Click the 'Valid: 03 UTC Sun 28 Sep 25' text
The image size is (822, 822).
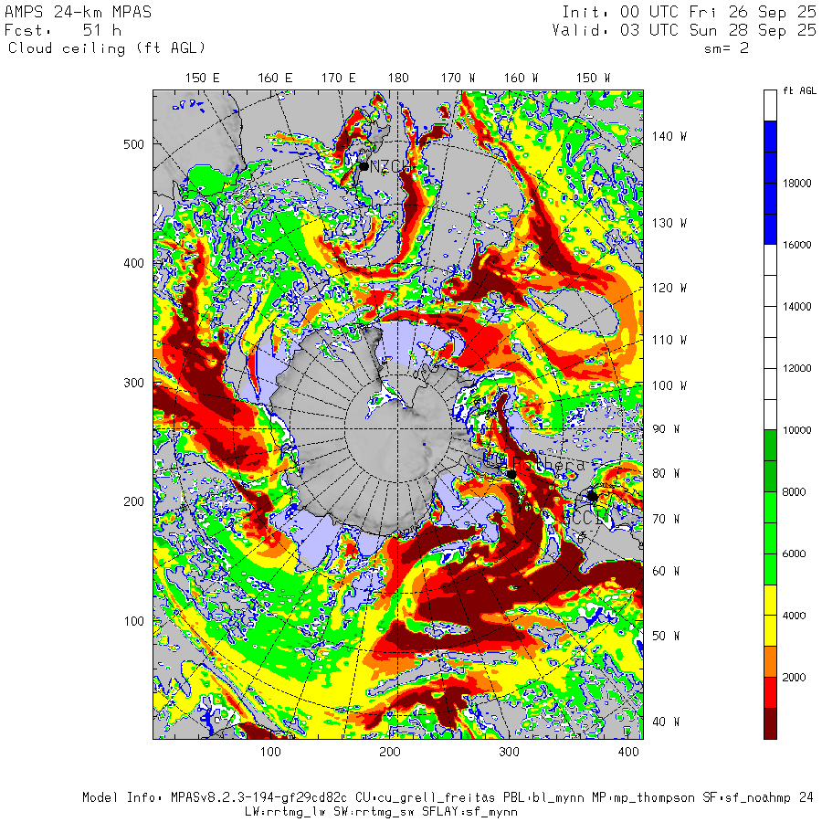(684, 30)
